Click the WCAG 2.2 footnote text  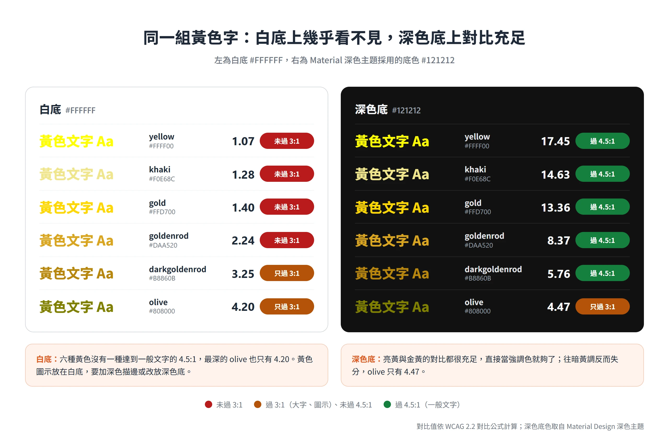pyautogui.click(x=530, y=426)
